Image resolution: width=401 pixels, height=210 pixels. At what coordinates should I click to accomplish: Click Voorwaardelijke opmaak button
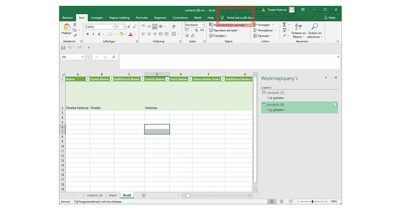pos(229,24)
